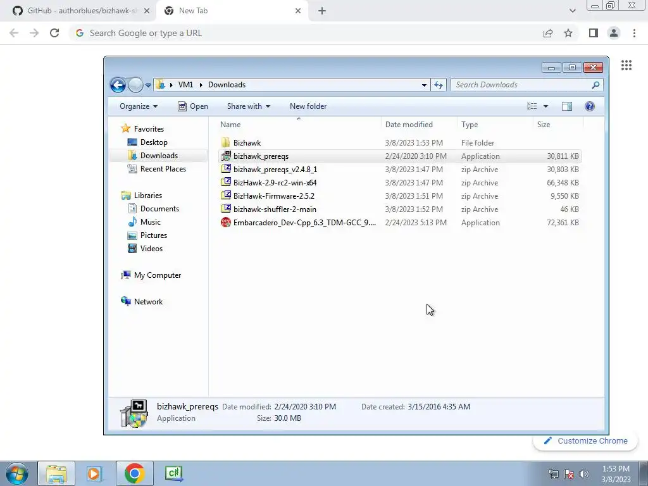The height and width of the screenshot is (486, 648).
Task: Click the Chrome taskbar icon
Action: pos(134,473)
